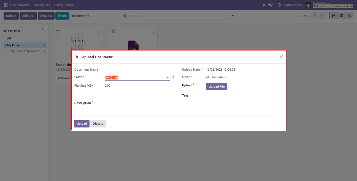Click the debug bug icon in navbar
357x181 pixels.
click(x=264, y=5)
